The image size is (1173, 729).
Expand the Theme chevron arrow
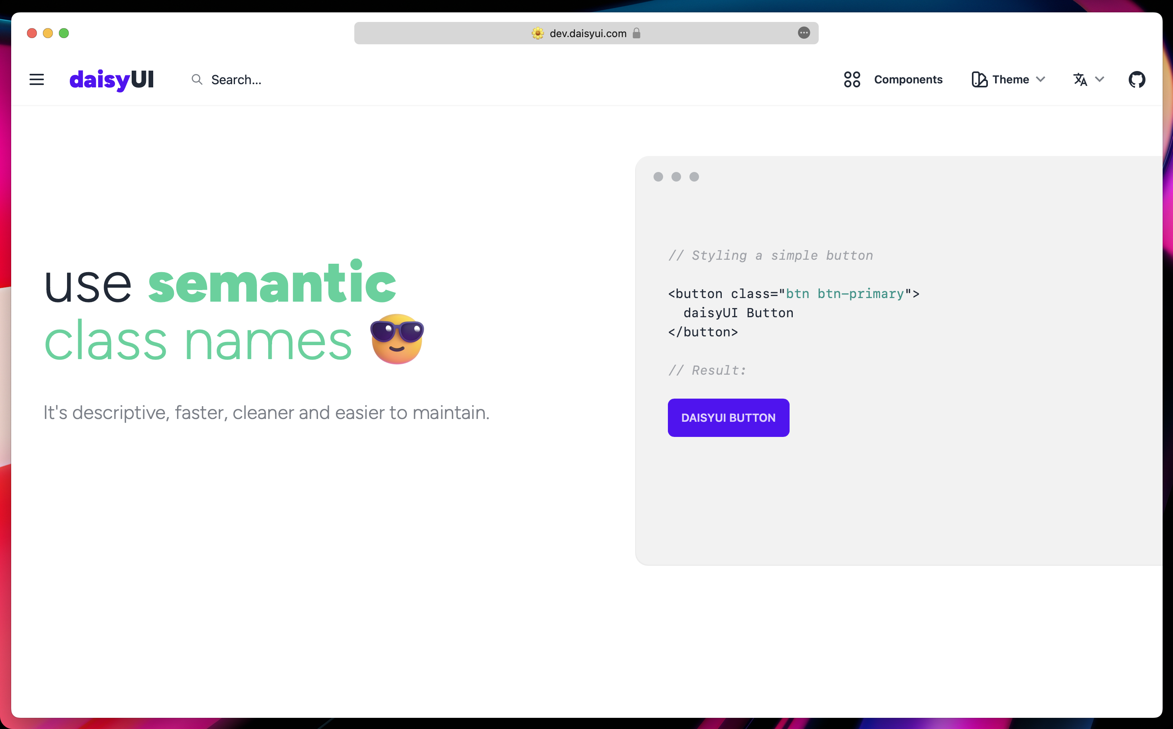(1041, 79)
